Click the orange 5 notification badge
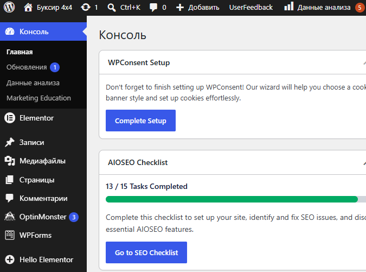This screenshot has height=272, width=366. click(359, 8)
